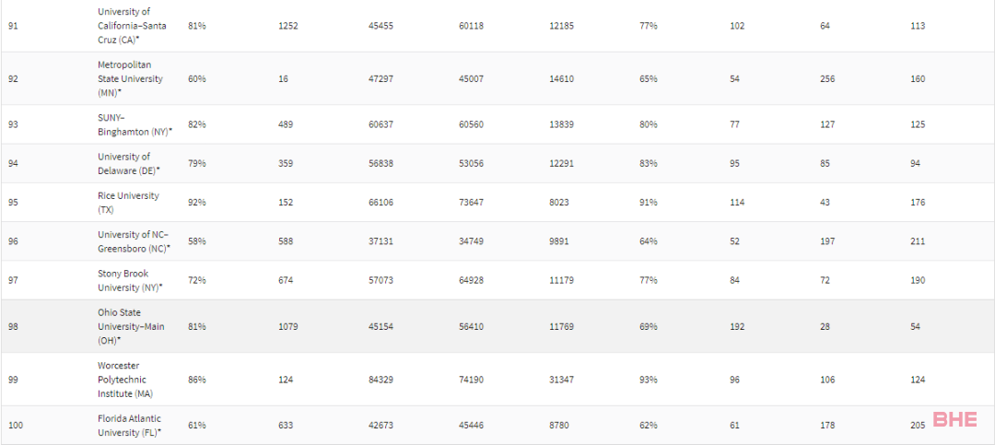
Task: Select 31347 cell in Worcester row
Action: (x=562, y=380)
